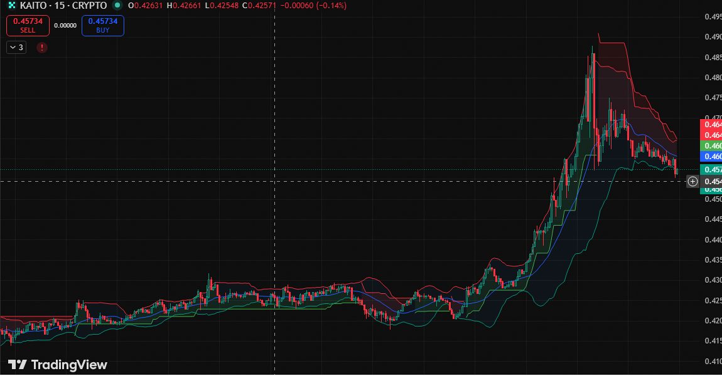
Task: Click the 0.440 price axis value
Action: tap(713, 239)
